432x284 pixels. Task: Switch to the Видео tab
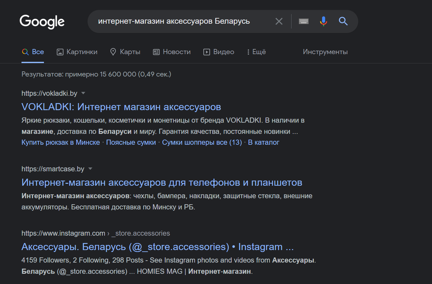(219, 52)
